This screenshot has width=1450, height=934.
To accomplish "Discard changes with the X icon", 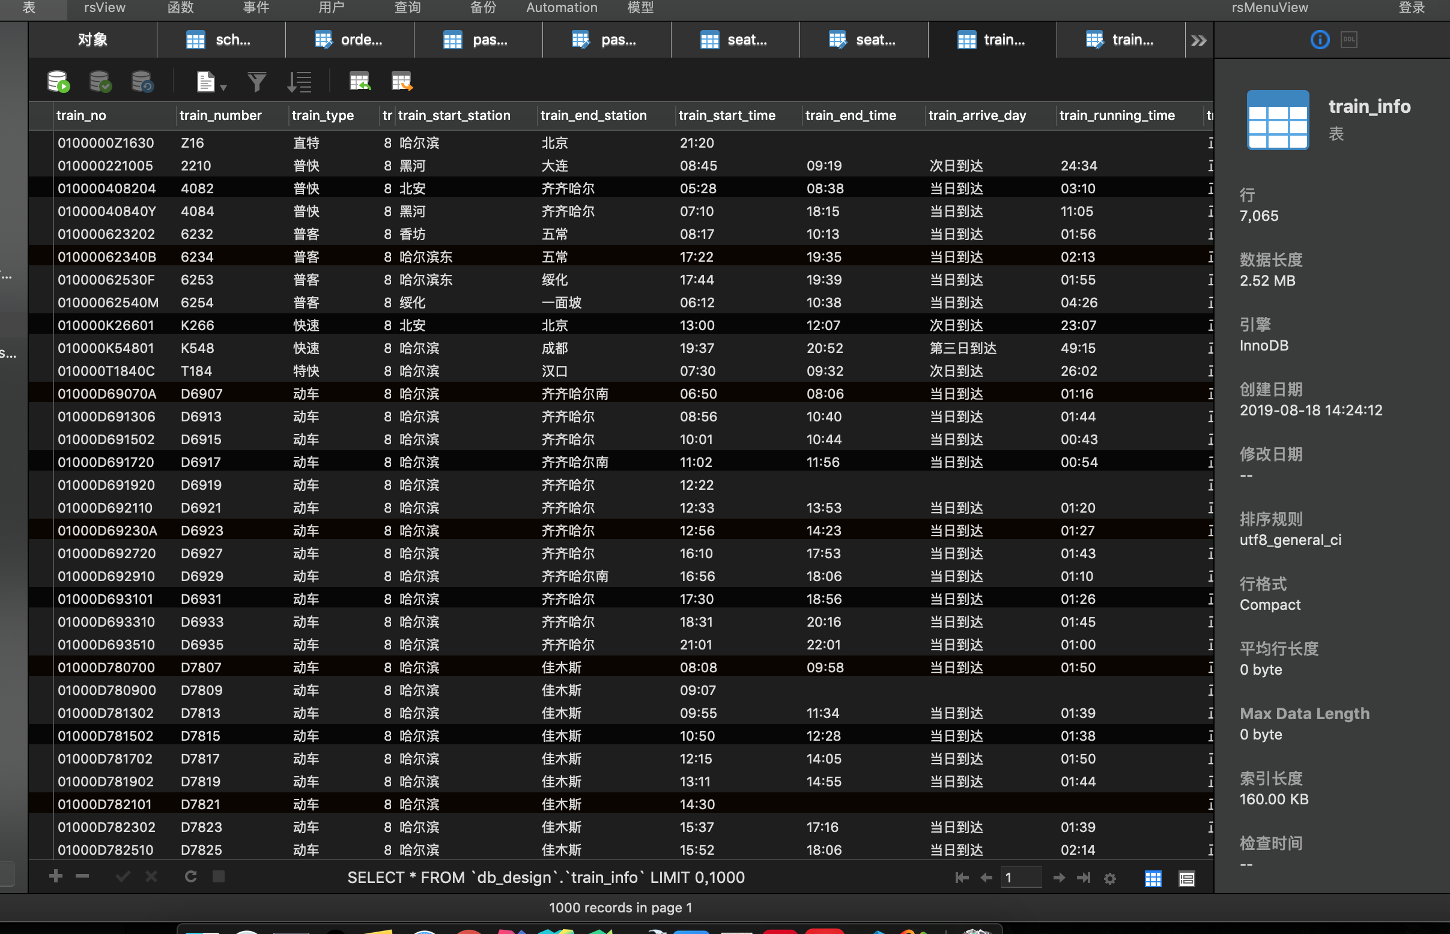I will (151, 876).
